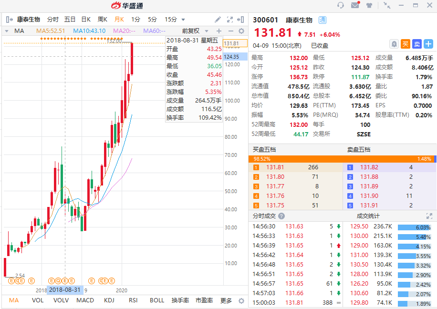Viewport: 437px width, 309px height.
Task: Open the customer service headset icon
Action: tap(340, 5)
